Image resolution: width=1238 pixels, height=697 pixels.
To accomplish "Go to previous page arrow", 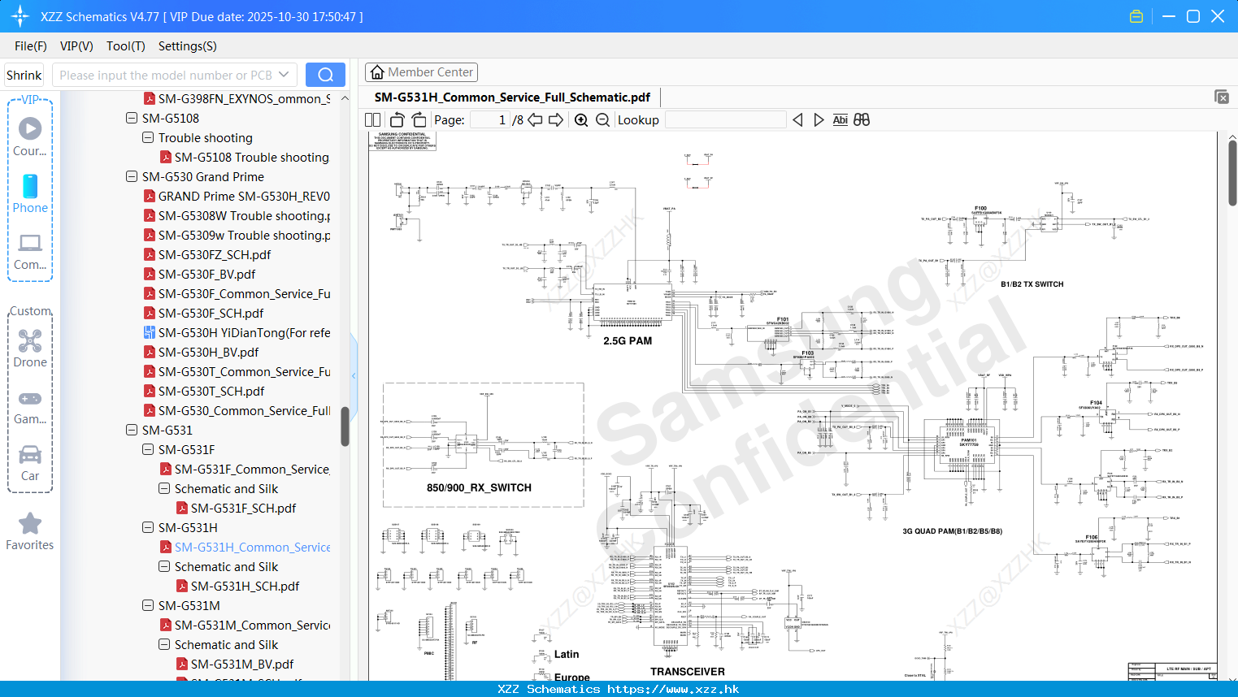I will pos(535,119).
